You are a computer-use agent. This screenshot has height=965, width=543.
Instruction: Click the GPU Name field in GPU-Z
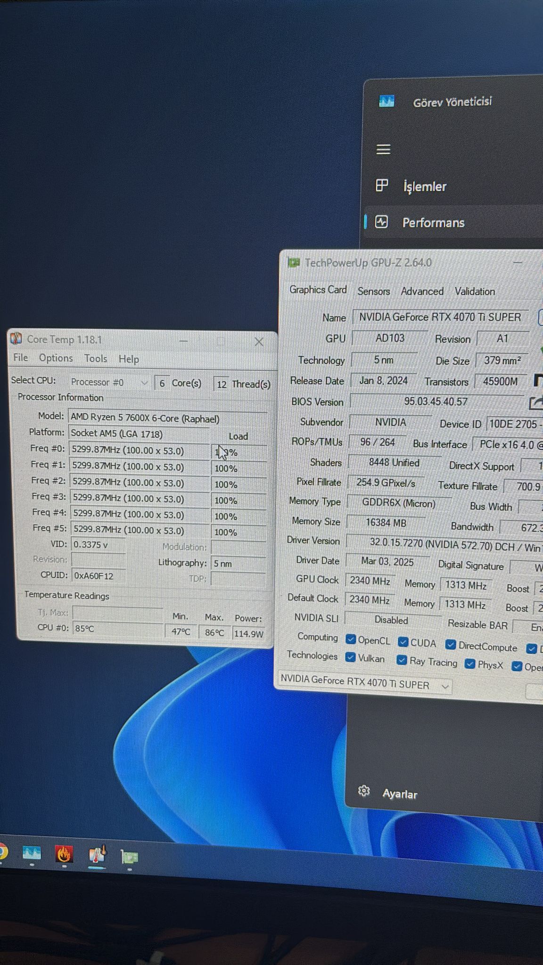(x=439, y=317)
